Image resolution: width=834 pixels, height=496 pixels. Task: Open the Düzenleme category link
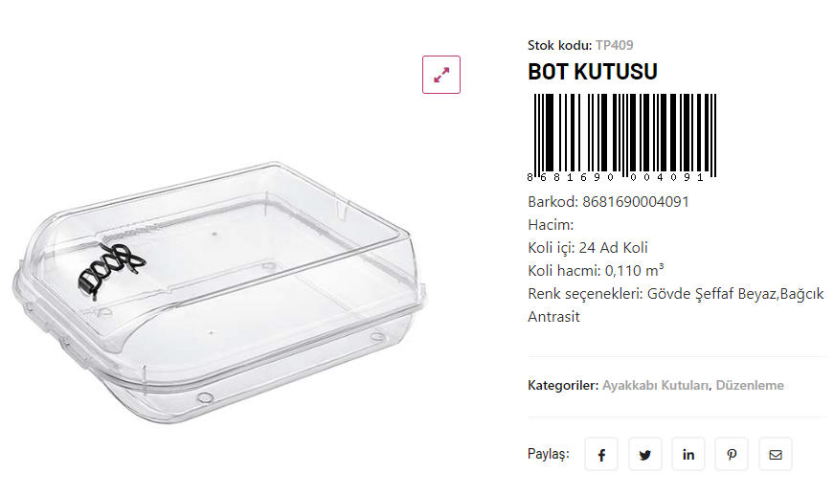(x=750, y=385)
